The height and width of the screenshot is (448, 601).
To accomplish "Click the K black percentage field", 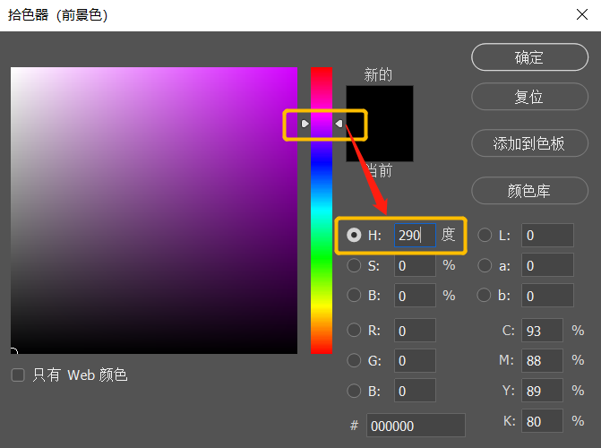I will coord(543,421).
